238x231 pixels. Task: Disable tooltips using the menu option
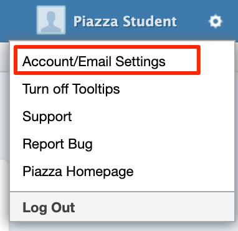(x=71, y=89)
